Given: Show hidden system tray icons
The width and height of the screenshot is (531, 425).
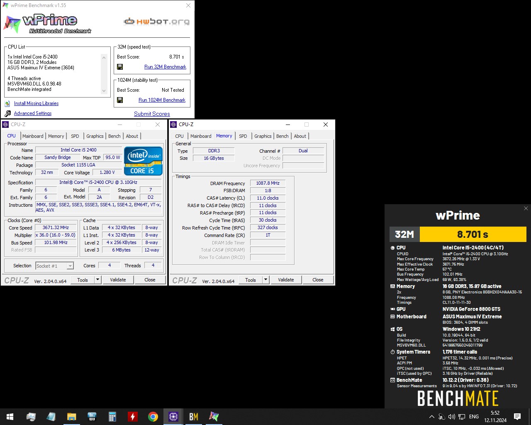Looking at the screenshot, I should tap(432, 417).
